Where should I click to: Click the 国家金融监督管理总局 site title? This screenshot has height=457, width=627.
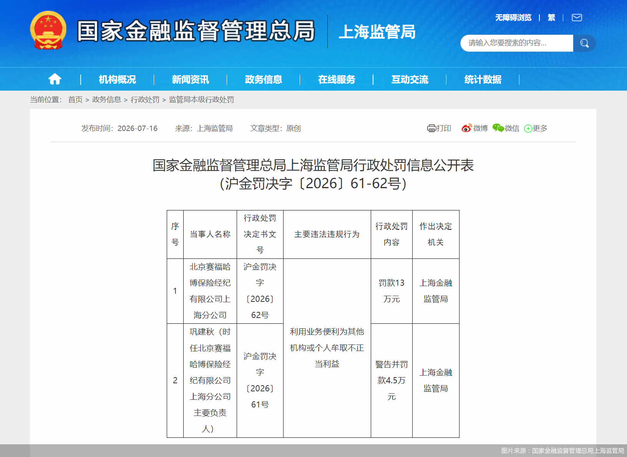click(196, 31)
